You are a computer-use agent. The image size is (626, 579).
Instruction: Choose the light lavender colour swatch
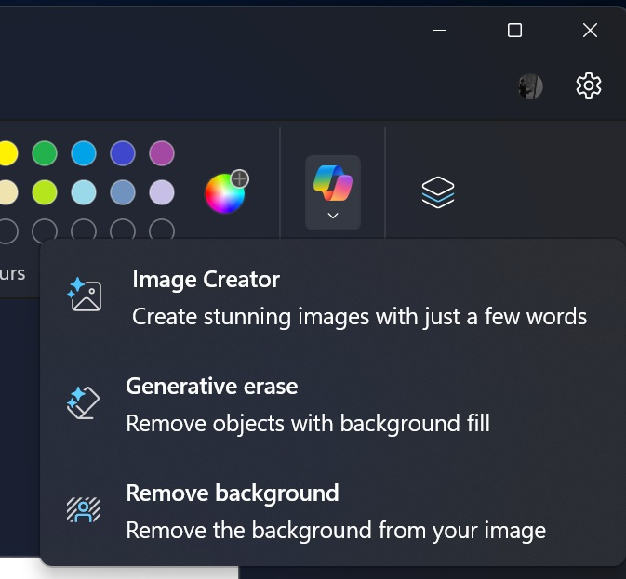(x=162, y=192)
